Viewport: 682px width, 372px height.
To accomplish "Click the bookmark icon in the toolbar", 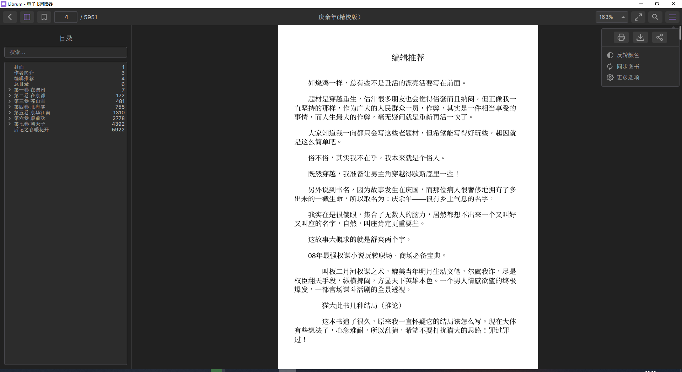I will click(x=44, y=17).
